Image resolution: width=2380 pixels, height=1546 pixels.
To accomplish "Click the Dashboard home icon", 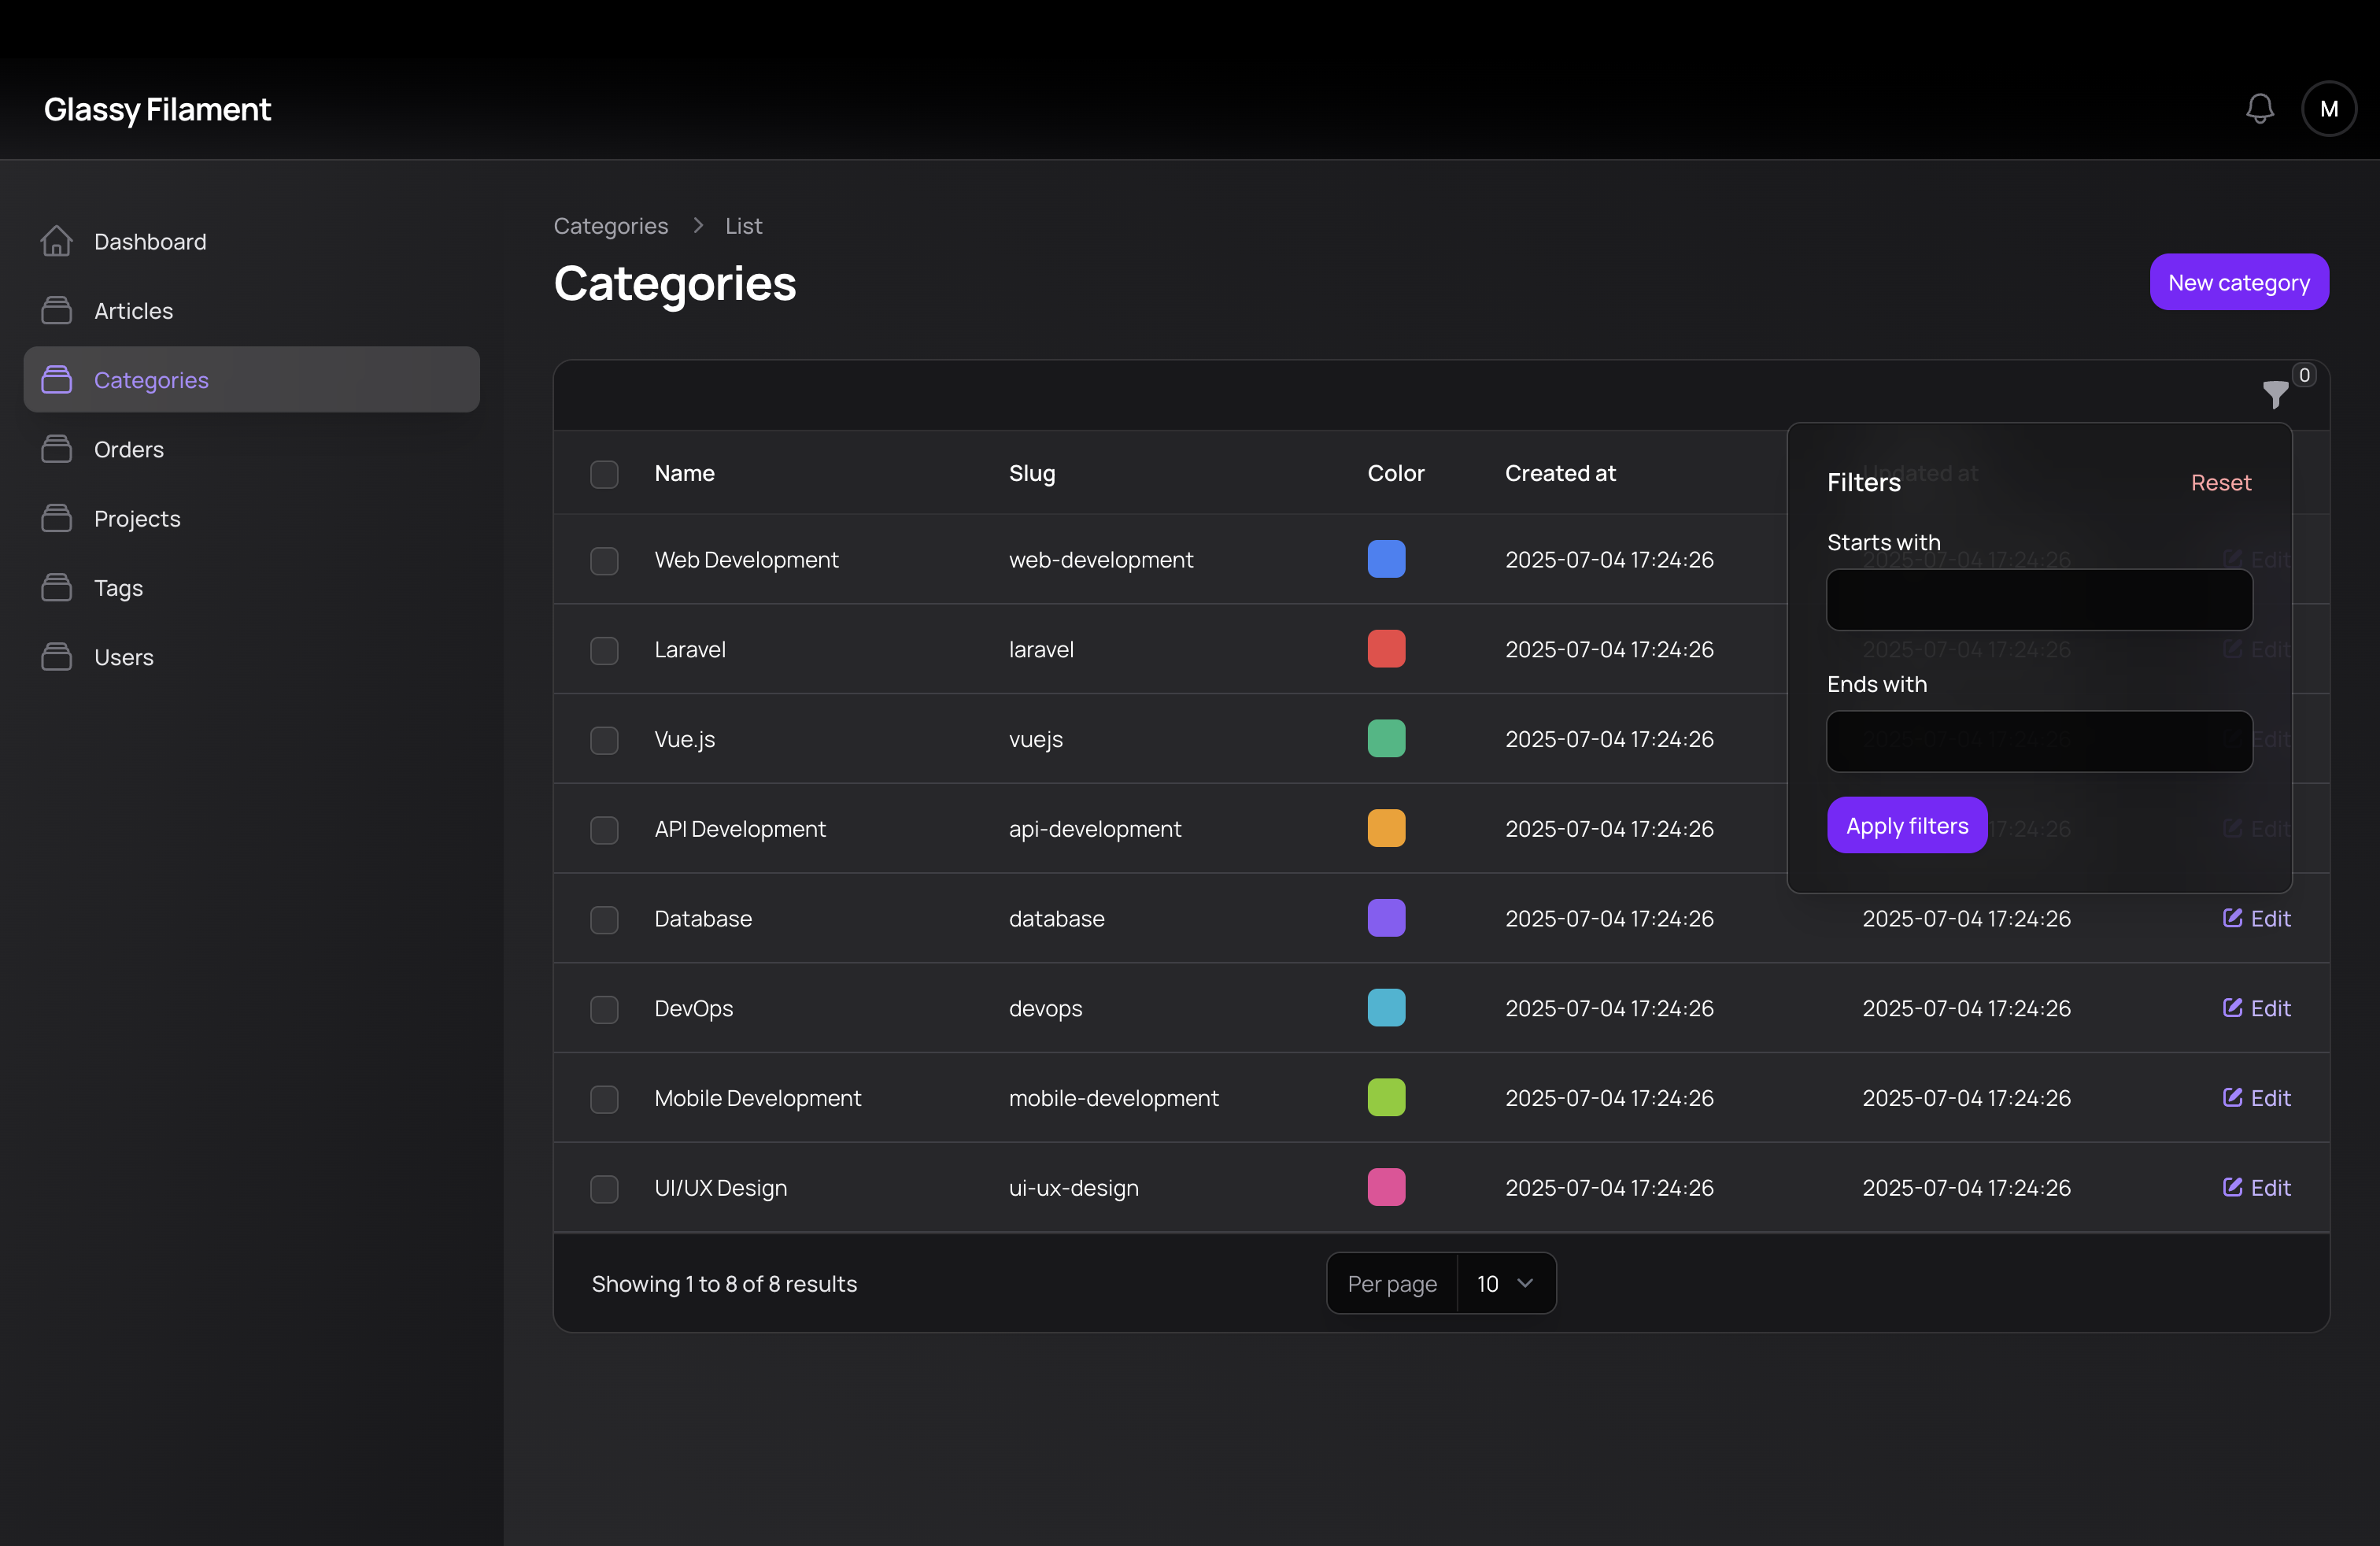I will pos(57,241).
